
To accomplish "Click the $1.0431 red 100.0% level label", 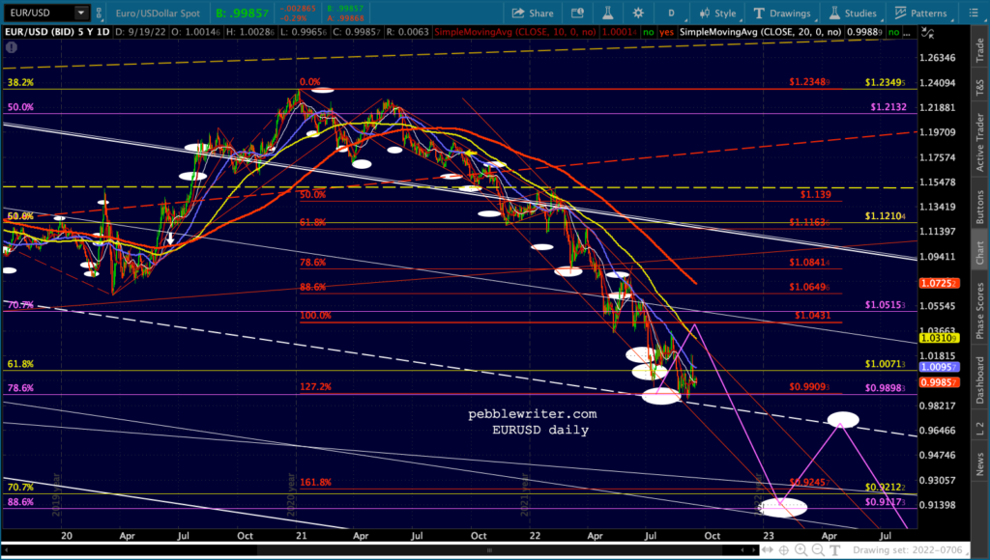I will [x=812, y=316].
